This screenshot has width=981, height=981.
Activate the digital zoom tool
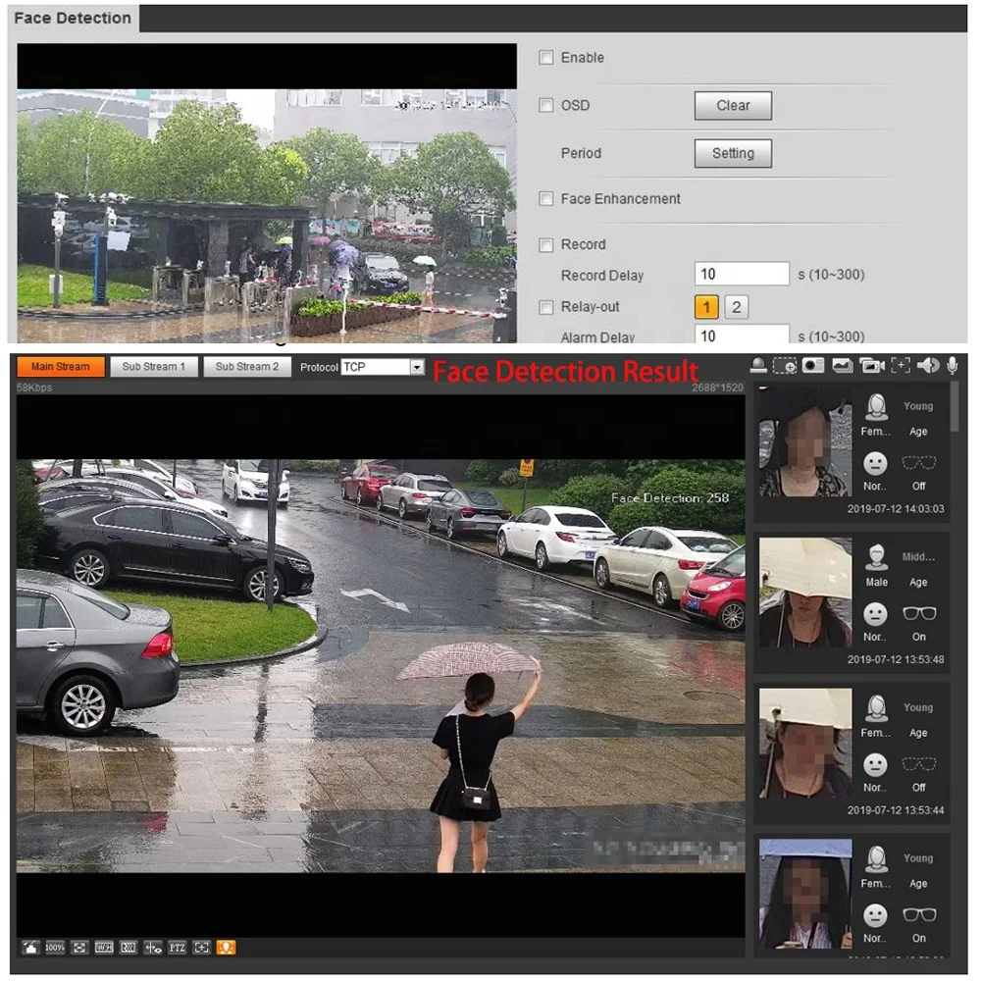pyautogui.click(x=784, y=366)
